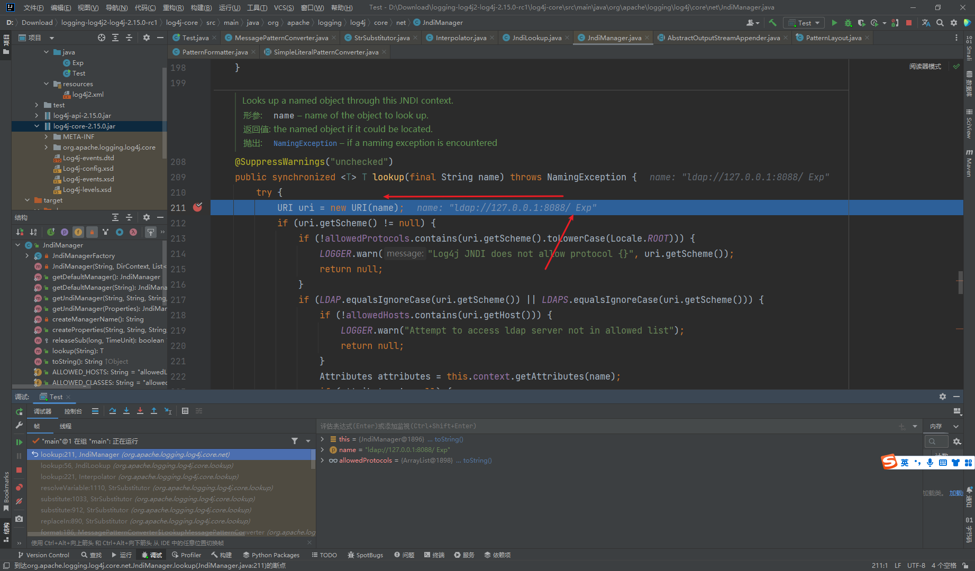Toggle sort by visibility in the Structure panel
Image resolution: width=975 pixels, height=571 pixels.
click(20, 232)
